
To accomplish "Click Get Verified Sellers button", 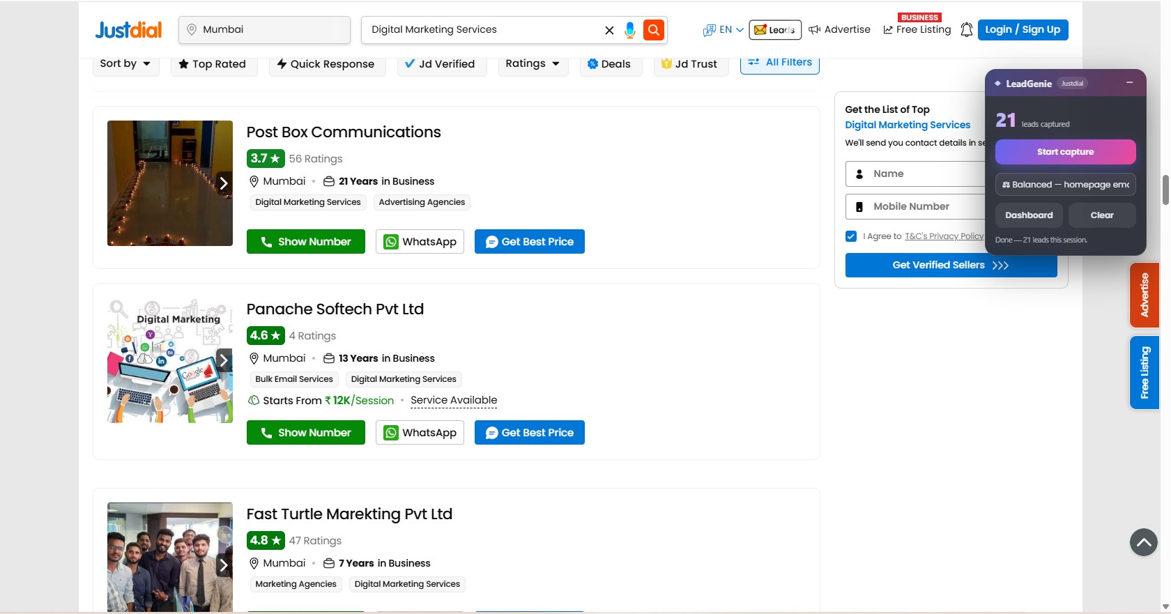I will (x=951, y=266).
